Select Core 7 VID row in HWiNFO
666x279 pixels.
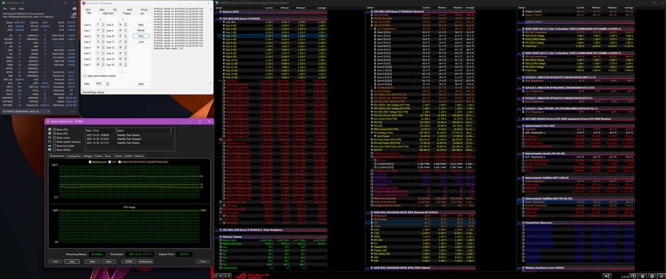(272, 50)
